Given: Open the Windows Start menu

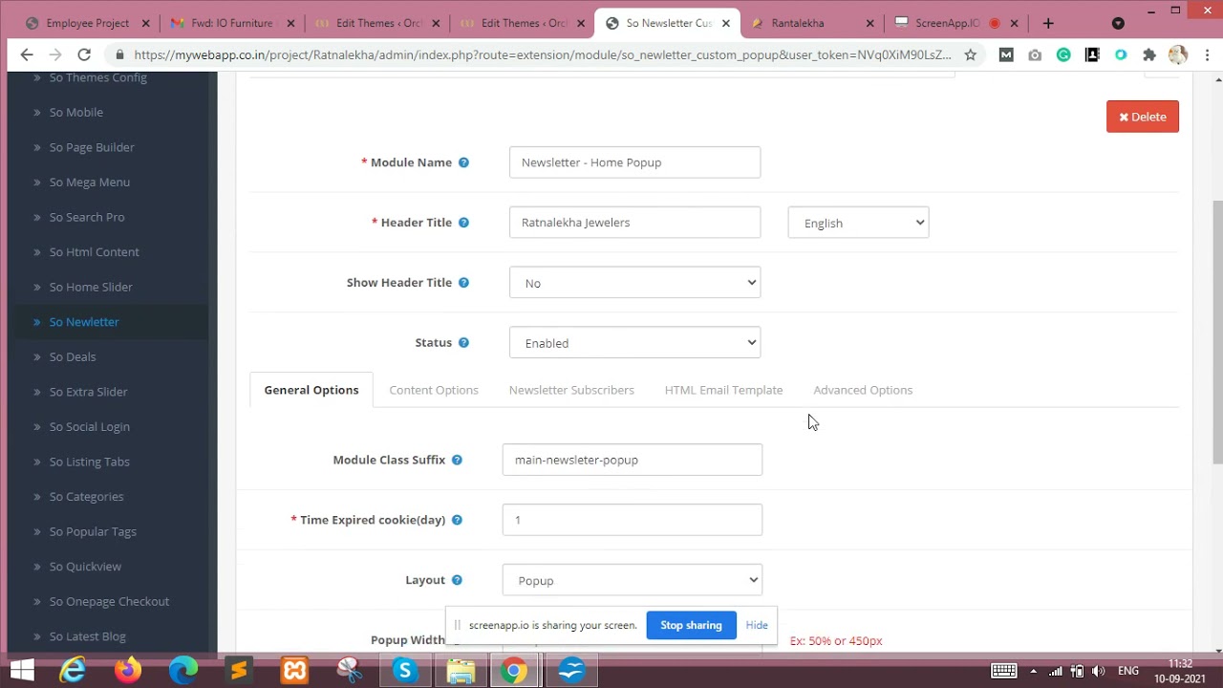Looking at the screenshot, I should point(22,671).
